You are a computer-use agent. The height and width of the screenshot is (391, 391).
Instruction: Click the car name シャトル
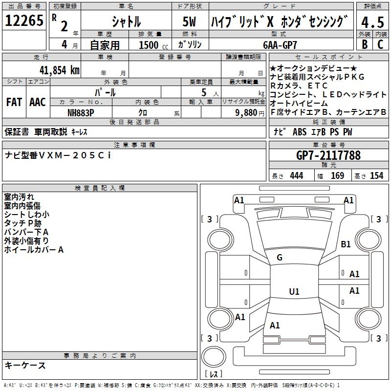pos(126,22)
